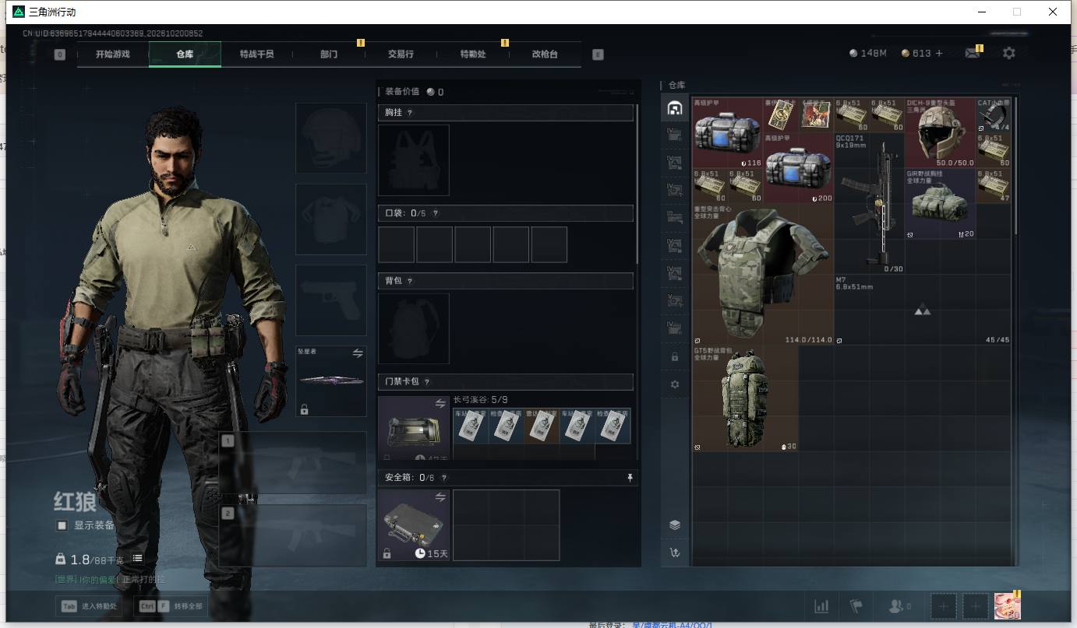Switch to the 特战干员 tab
This screenshot has width=1077, height=628.
coord(257,54)
